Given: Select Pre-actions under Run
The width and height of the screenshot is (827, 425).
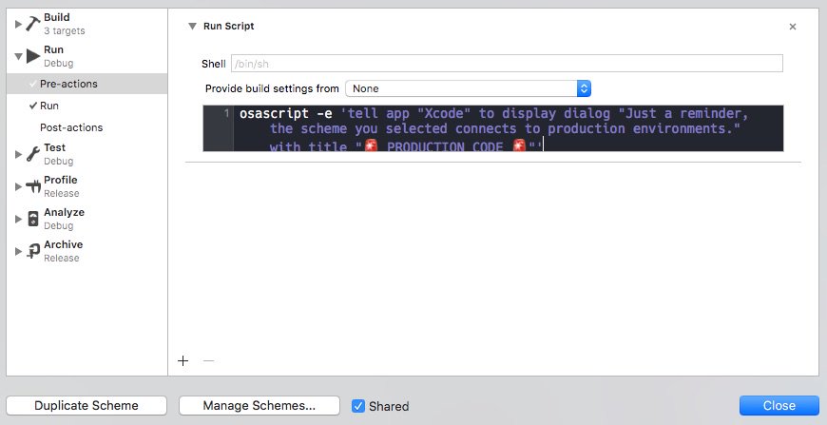Looking at the screenshot, I should click(x=87, y=84).
